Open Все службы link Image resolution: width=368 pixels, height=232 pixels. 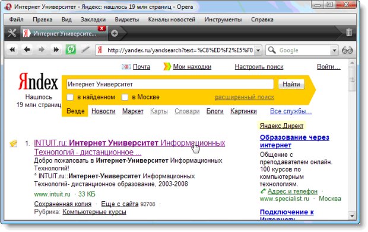tap(291, 111)
